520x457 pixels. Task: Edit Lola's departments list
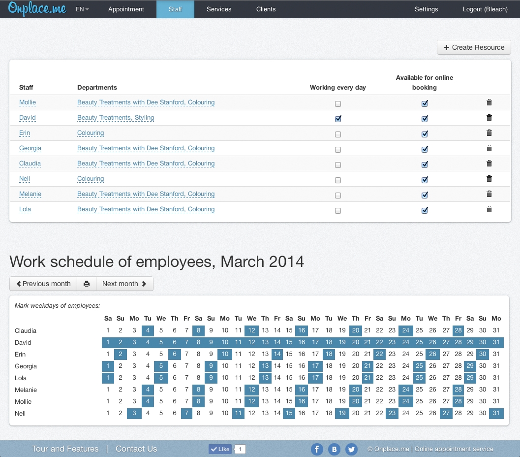tap(146, 209)
